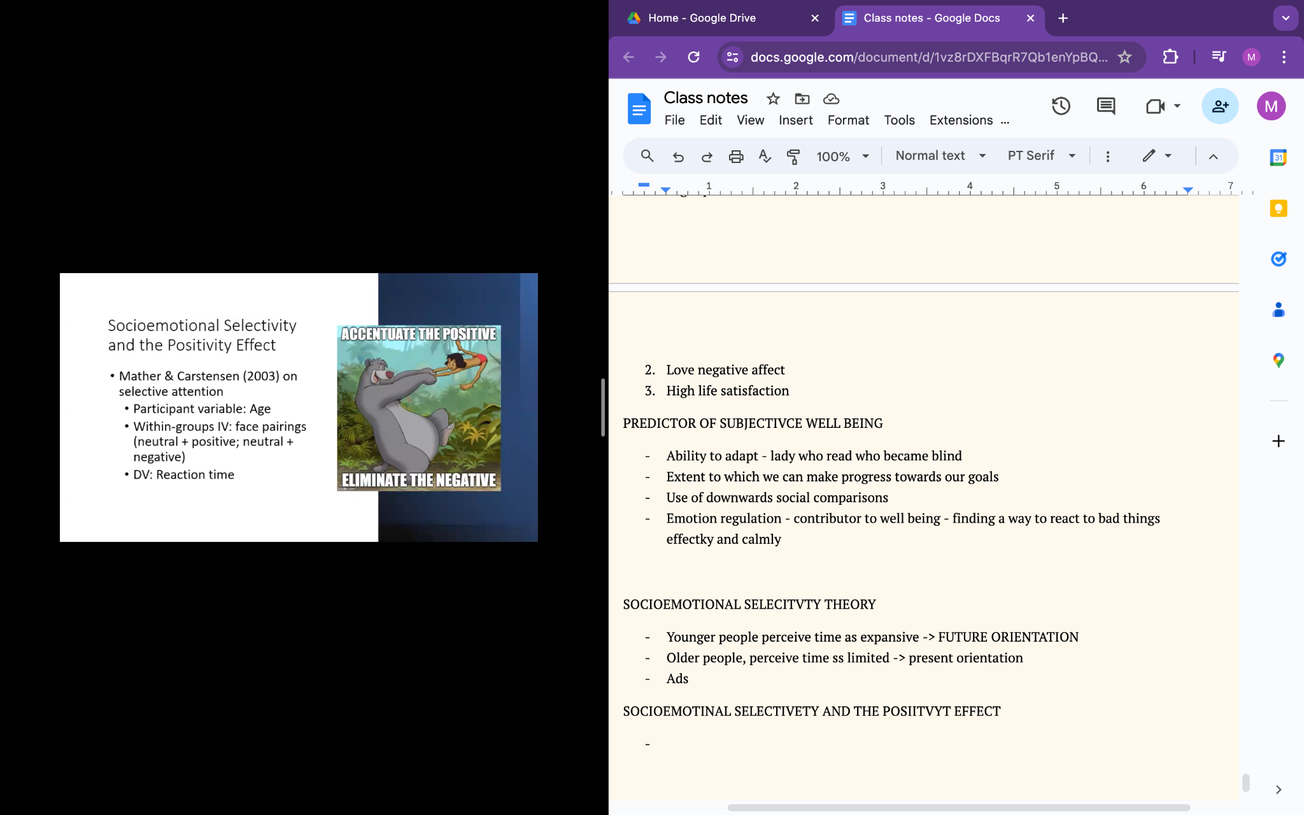This screenshot has height=815, width=1304.
Task: Open the Insert menu
Action: pos(795,120)
